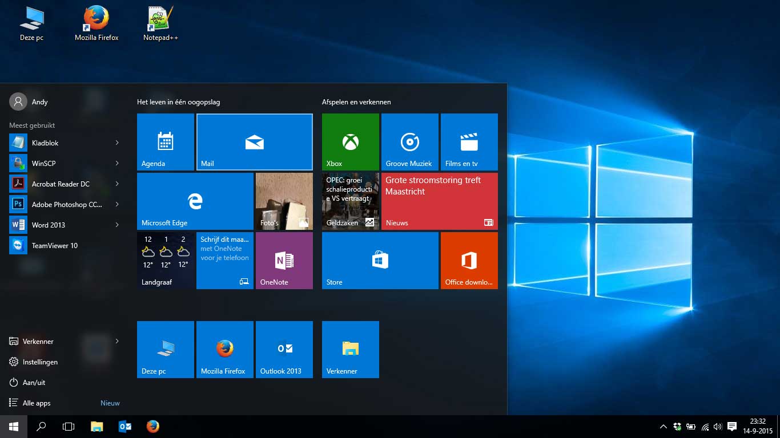Open the Groove Muziek tile
The image size is (780, 438).
pyautogui.click(x=410, y=142)
